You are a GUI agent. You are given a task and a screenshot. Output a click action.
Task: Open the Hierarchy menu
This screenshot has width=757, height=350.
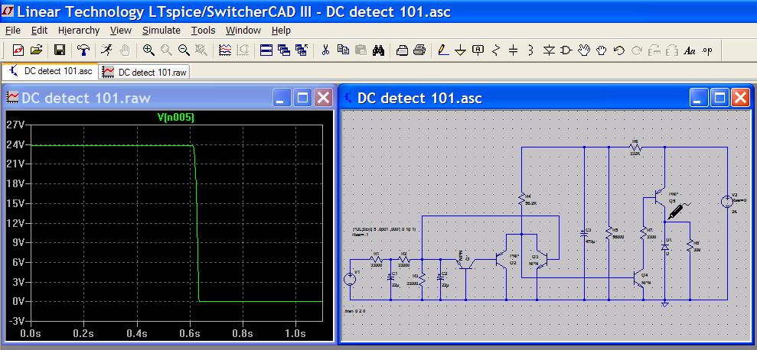tap(79, 31)
